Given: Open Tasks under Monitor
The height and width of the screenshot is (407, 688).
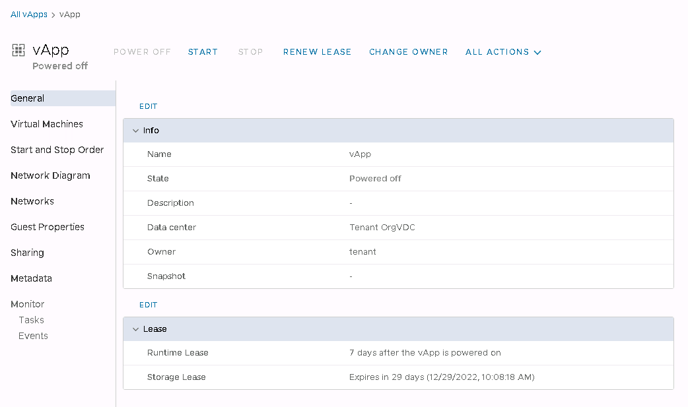Looking at the screenshot, I should tap(31, 320).
